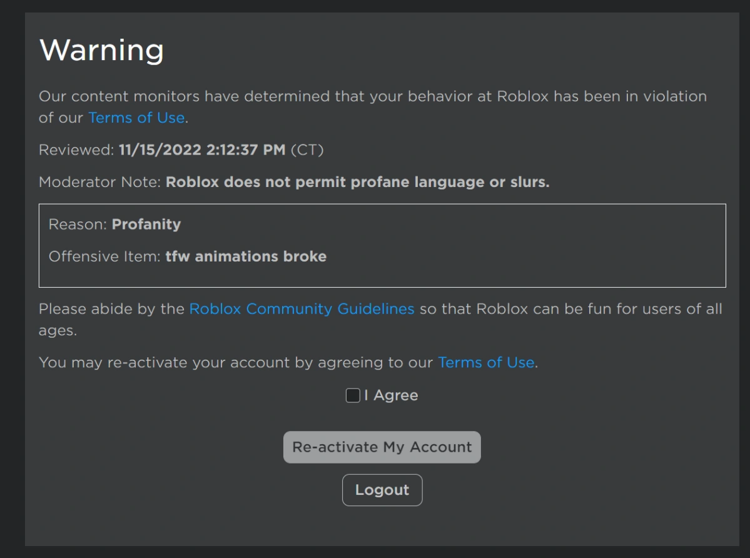This screenshot has width=750, height=558.
Task: Click the bold word Profanity
Action: pos(146,225)
